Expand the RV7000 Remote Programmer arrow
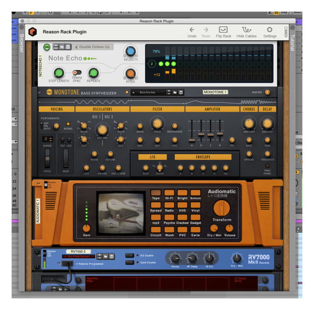Screen dimensions: 314x310 pyautogui.click(x=59, y=263)
